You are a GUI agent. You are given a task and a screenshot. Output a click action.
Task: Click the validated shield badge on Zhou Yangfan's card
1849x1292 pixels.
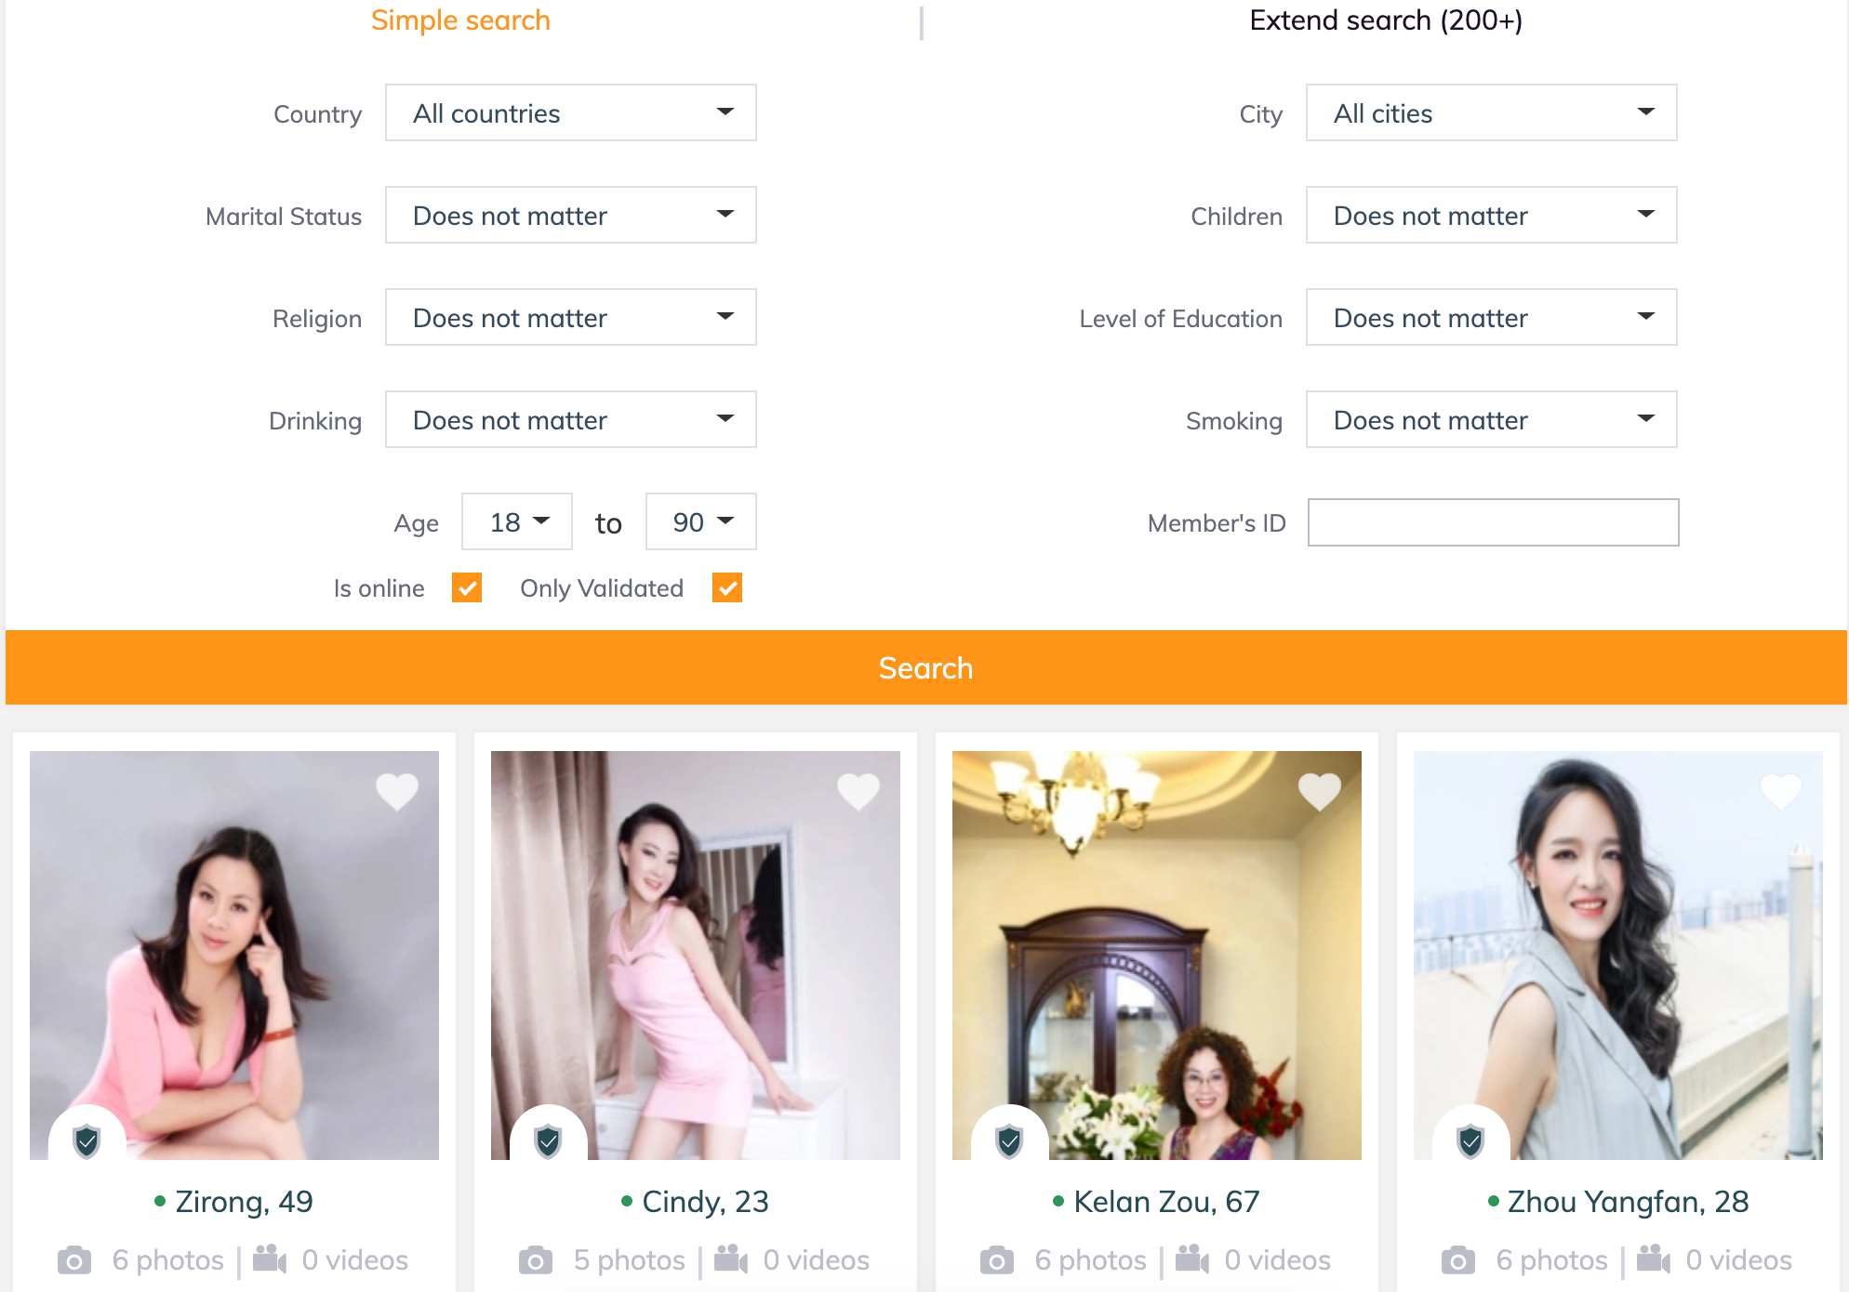pos(1471,1140)
